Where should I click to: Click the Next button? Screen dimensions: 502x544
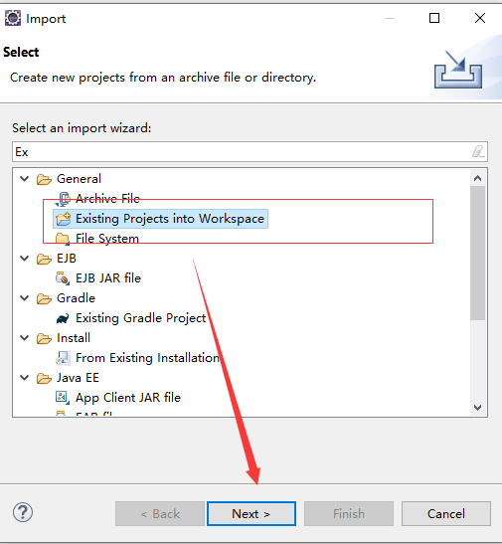pyautogui.click(x=251, y=514)
